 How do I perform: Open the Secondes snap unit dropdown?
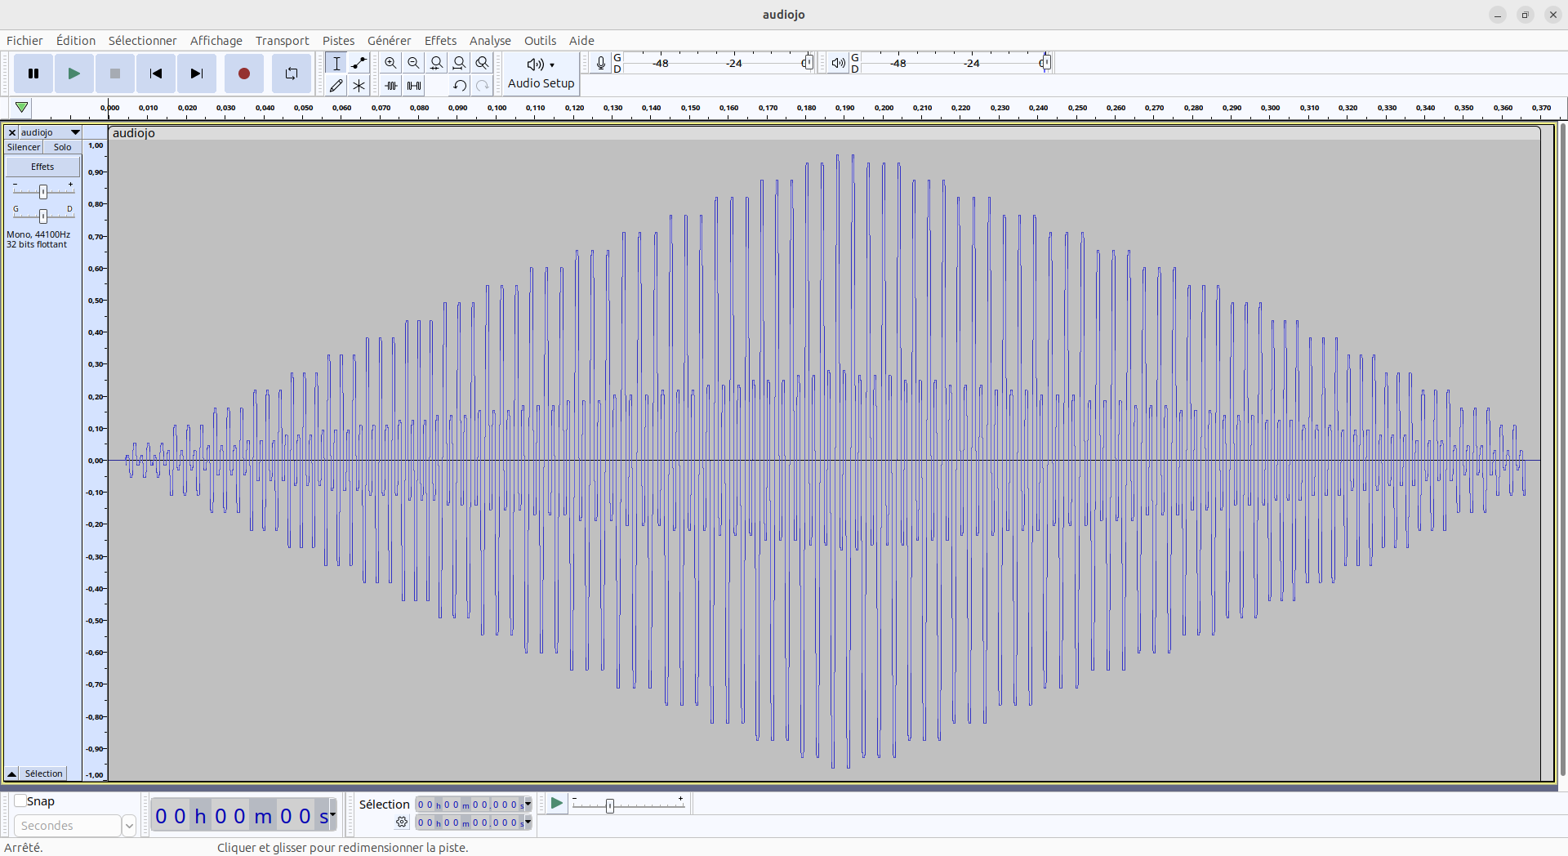(128, 826)
